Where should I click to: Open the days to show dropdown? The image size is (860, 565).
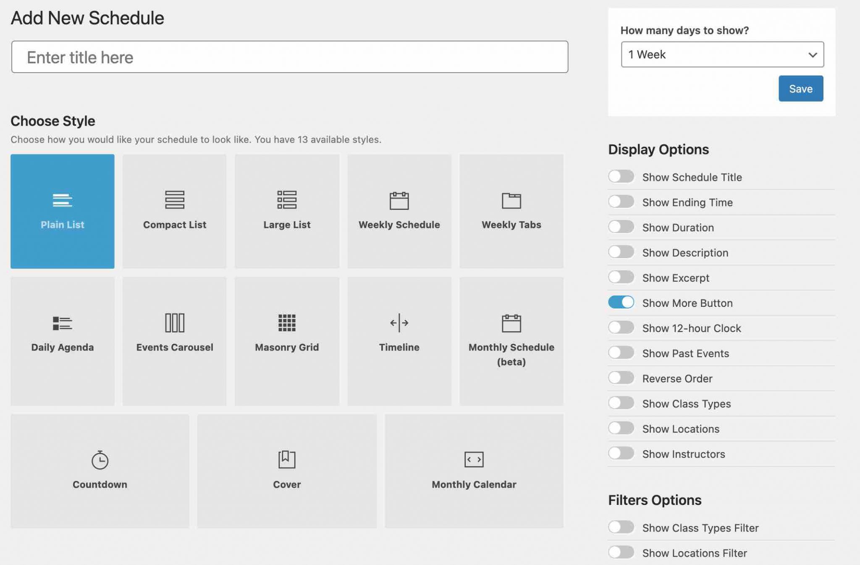pyautogui.click(x=722, y=55)
